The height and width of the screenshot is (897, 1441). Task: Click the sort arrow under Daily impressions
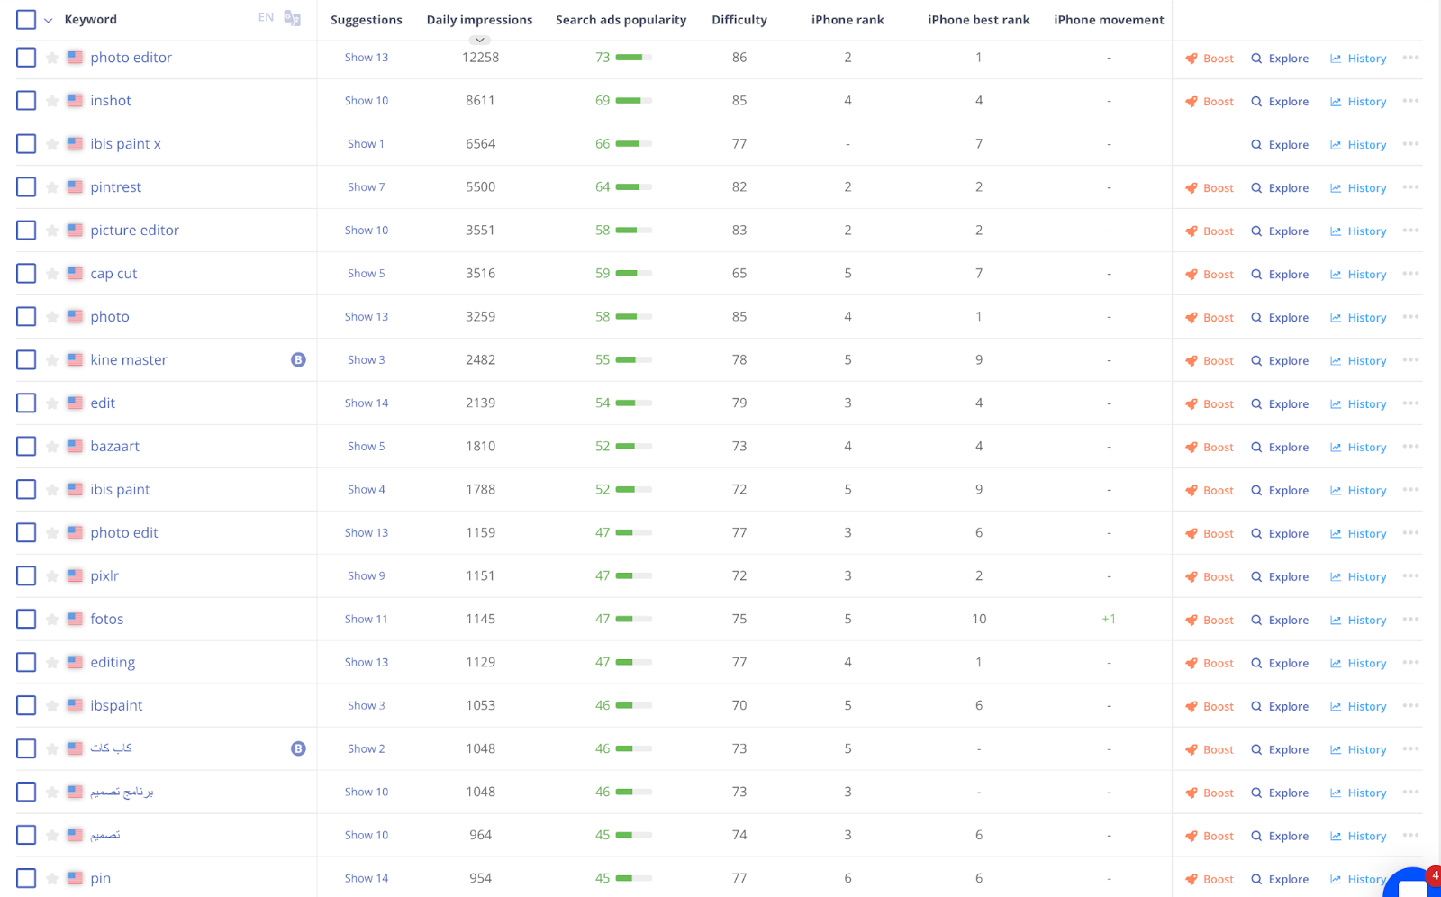click(x=480, y=40)
